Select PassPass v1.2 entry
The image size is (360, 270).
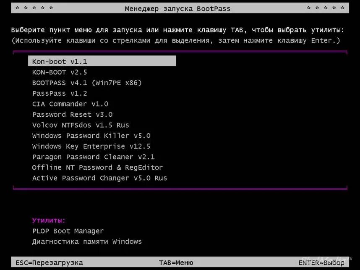coord(60,93)
